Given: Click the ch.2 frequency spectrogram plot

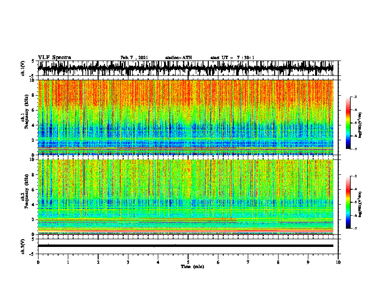Looking at the screenshot, I should point(186,197).
